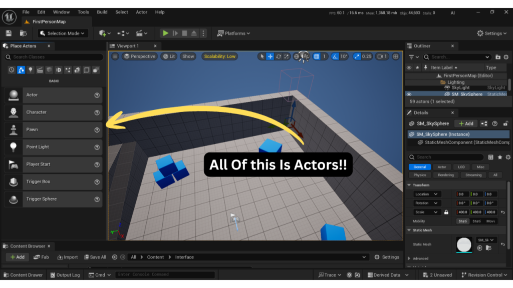513x288 pixels.
Task: Open the Output Log
Action: coord(65,275)
